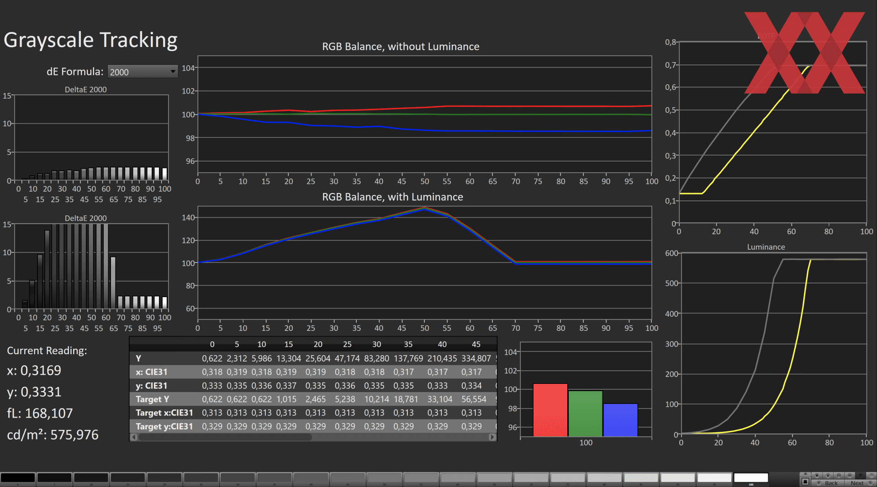The height and width of the screenshot is (487, 877).
Task: Click the table scroll-left arrow
Action: pos(134,437)
